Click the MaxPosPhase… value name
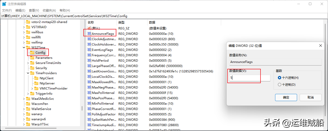This screenshot has width=328, height=131. pos(103,98)
